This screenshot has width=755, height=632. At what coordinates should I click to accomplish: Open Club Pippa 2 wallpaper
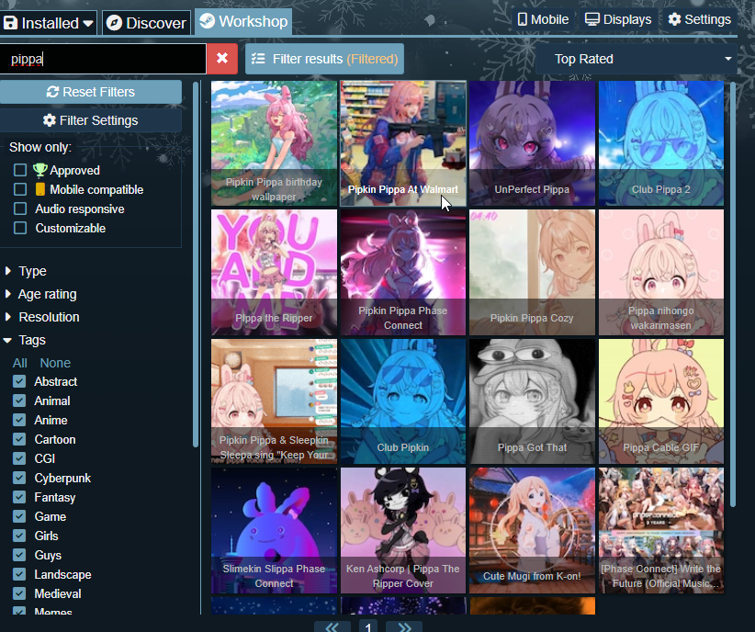pos(661,143)
